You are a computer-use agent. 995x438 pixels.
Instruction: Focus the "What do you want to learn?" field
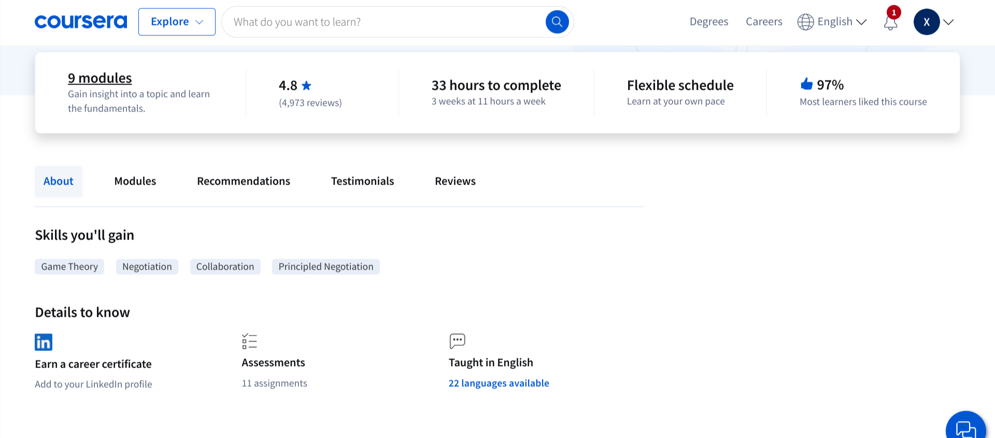[x=383, y=22]
